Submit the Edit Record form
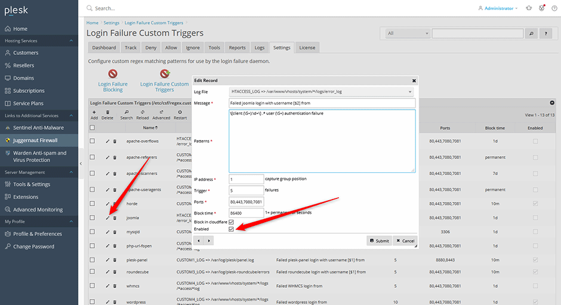The image size is (561, 305). click(379, 241)
